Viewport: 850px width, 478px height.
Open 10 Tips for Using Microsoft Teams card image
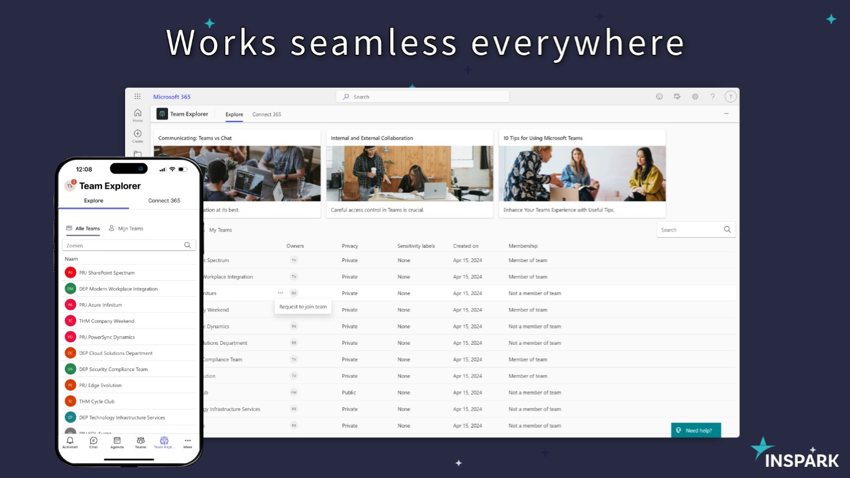click(x=582, y=174)
